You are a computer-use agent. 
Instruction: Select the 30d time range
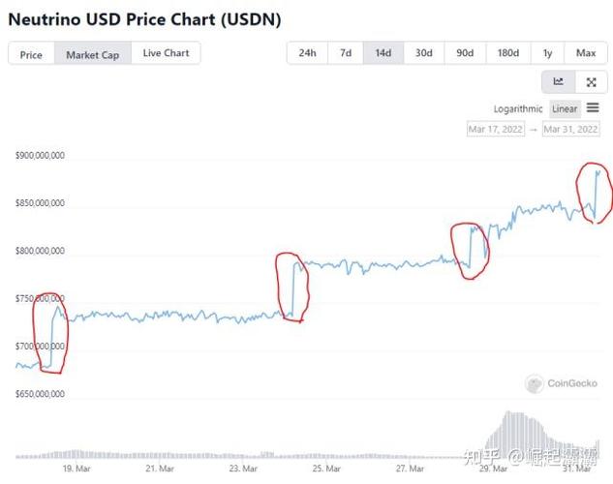[x=424, y=53]
